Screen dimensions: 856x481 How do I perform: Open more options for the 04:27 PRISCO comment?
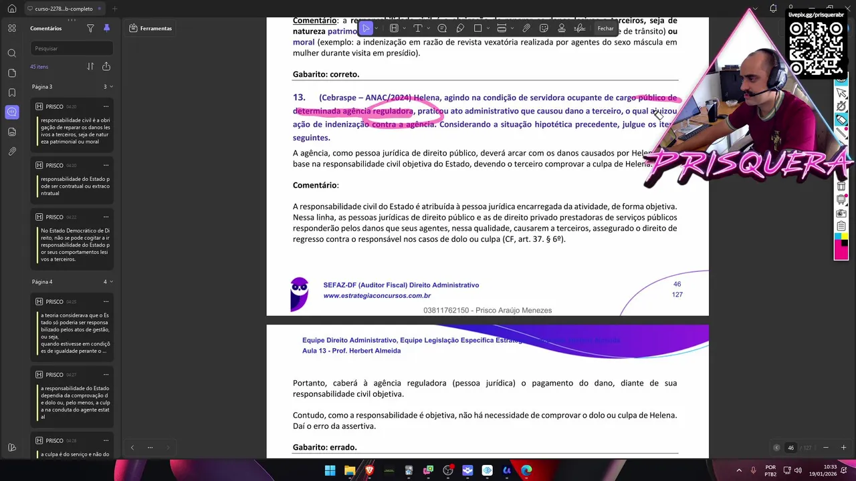tap(106, 374)
